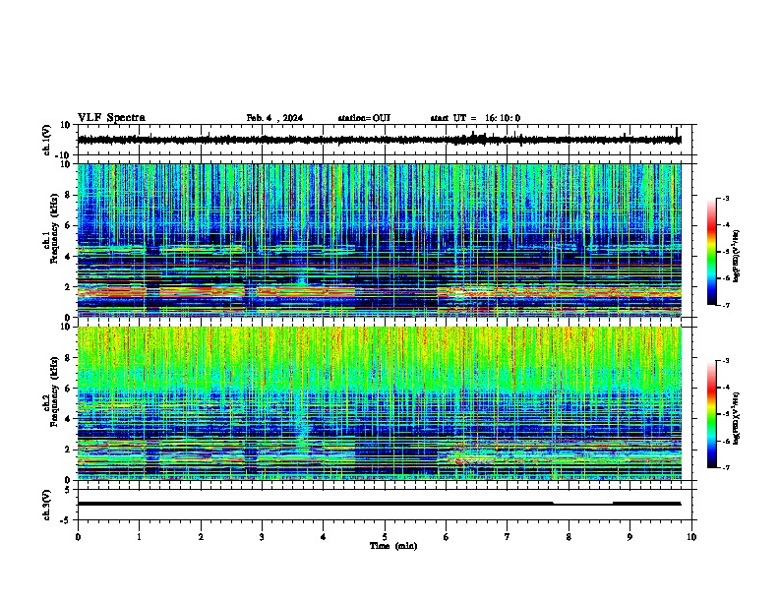Viewport: 779px width, 602px height.
Task: Click the date 'Feb. 4 , 2024'
Action: click(274, 118)
